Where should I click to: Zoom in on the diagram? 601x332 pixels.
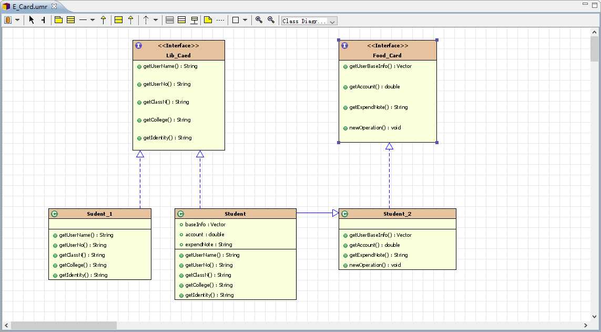259,20
